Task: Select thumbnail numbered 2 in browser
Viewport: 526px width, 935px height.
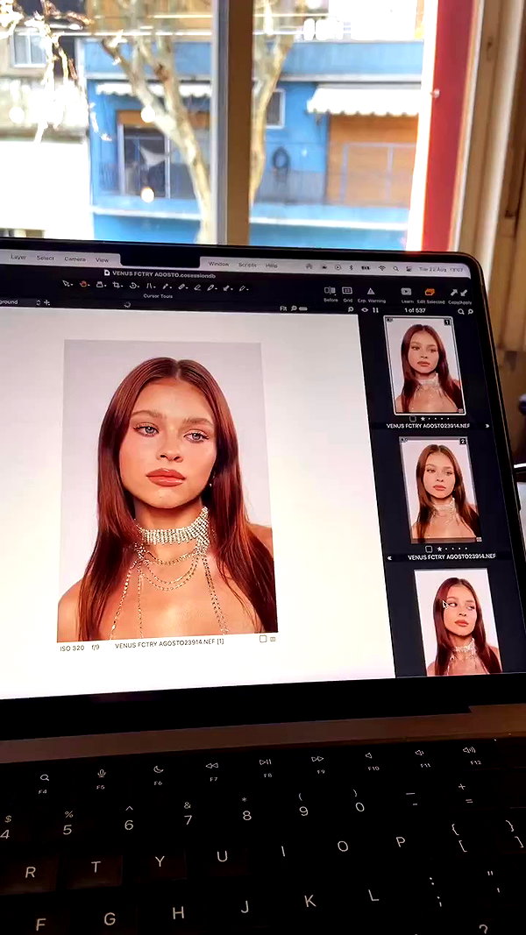Action: point(441,490)
